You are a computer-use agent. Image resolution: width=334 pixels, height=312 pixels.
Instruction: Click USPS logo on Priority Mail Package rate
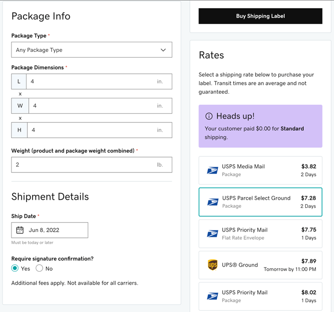coord(212,296)
